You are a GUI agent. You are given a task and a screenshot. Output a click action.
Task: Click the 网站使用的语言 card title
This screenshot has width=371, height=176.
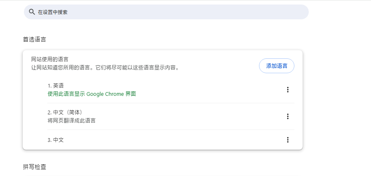[50, 59]
